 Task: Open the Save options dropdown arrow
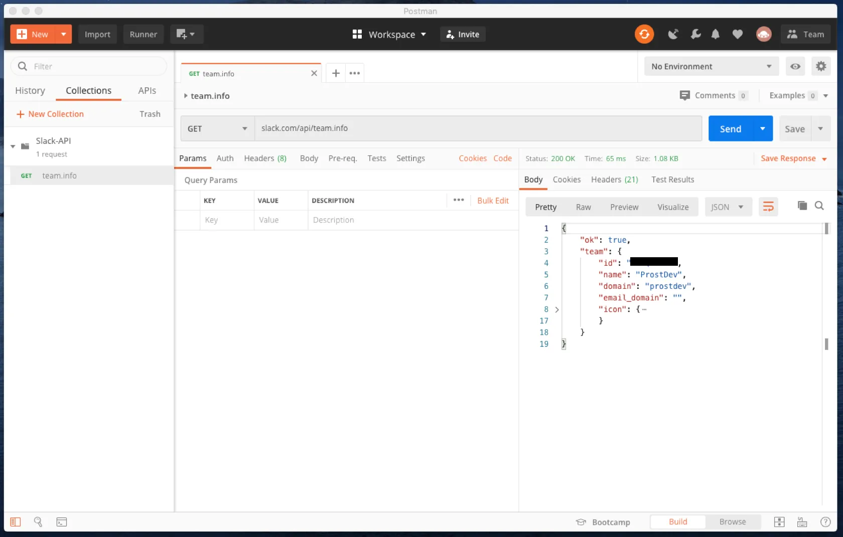[x=820, y=129]
